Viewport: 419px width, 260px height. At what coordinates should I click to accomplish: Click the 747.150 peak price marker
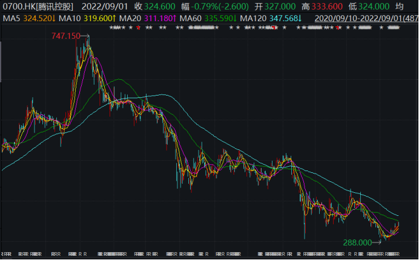pyautogui.click(x=65, y=36)
